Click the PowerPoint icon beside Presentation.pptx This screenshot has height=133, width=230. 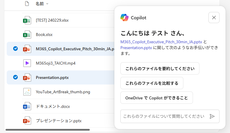coord(27,77)
